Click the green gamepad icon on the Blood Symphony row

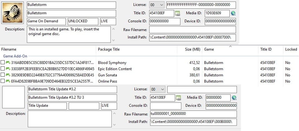click(x=8, y=63)
